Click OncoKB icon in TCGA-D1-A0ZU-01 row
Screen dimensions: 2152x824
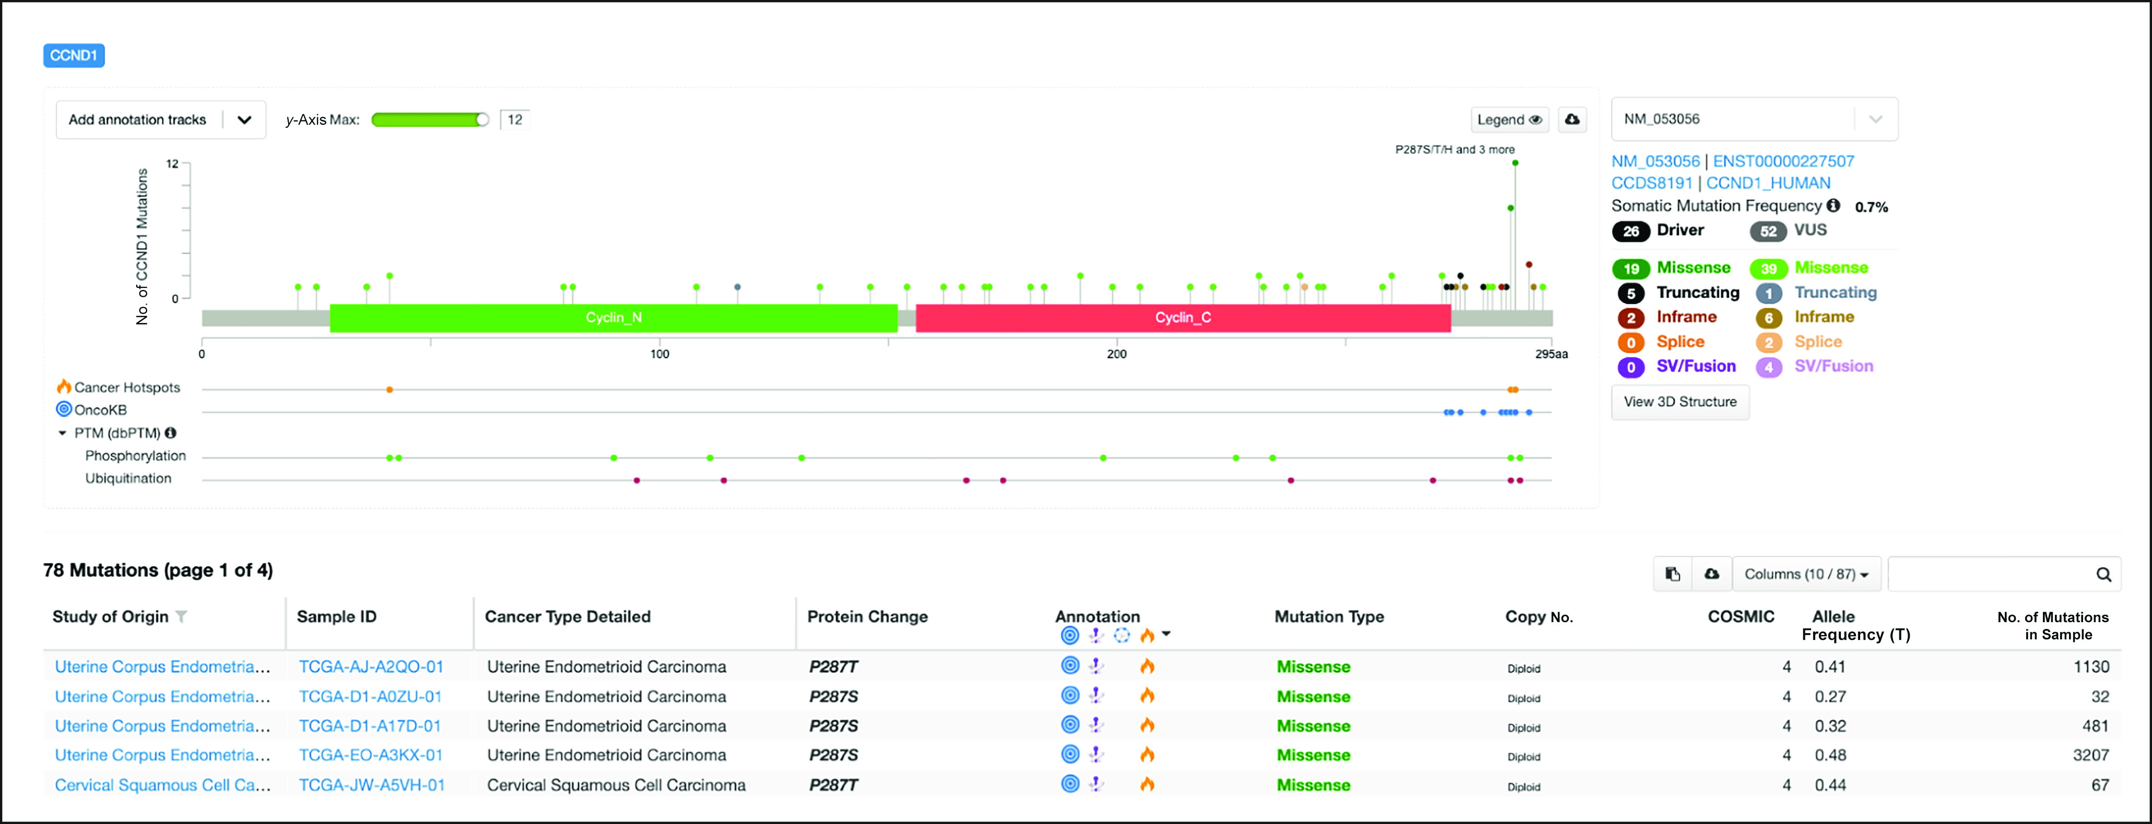[1069, 695]
